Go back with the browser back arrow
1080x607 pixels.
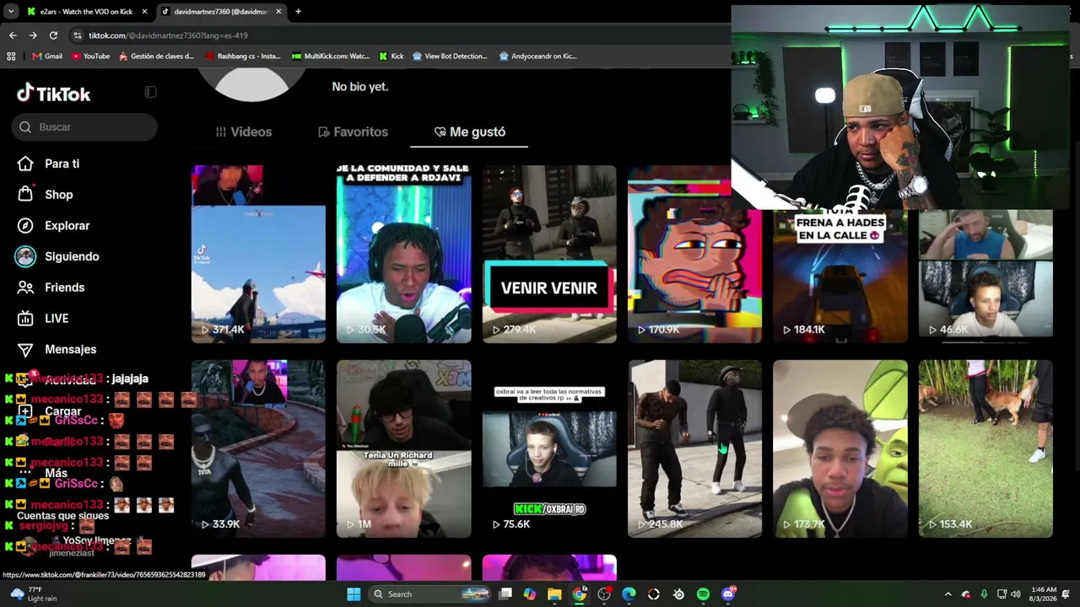(13, 35)
